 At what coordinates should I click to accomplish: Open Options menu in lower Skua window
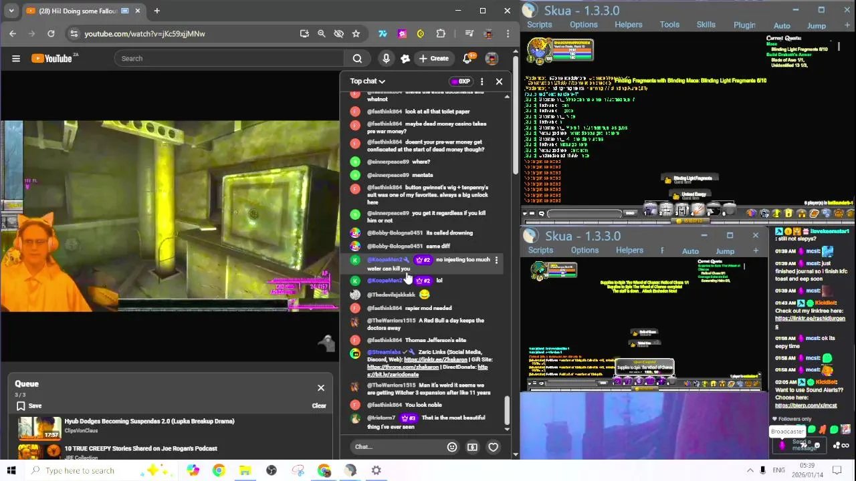click(x=584, y=251)
